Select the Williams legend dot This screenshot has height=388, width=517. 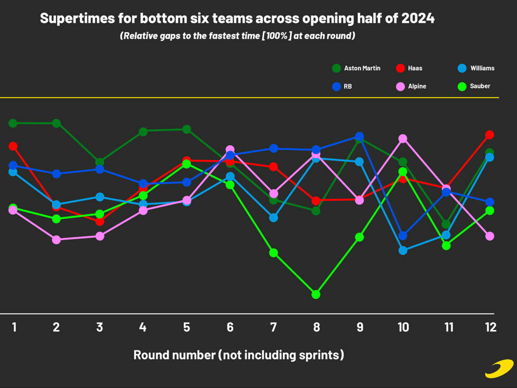[462, 68]
